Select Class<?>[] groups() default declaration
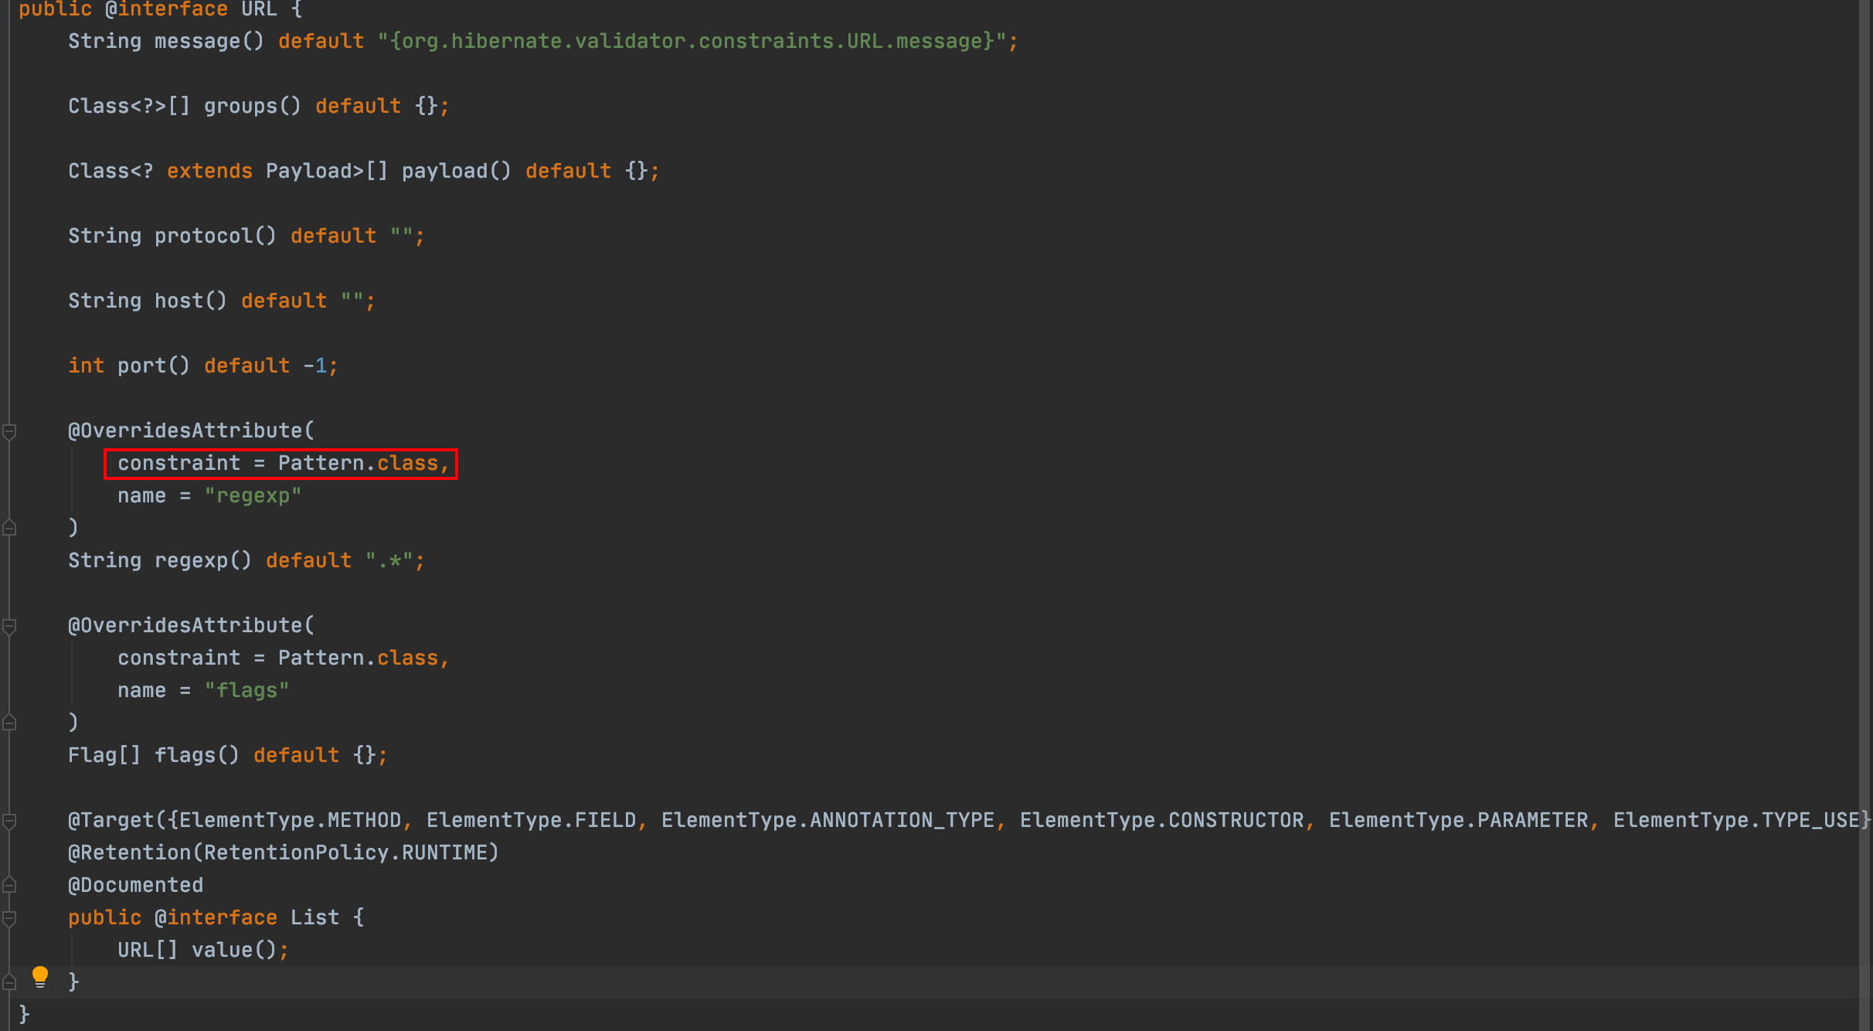 253,107
